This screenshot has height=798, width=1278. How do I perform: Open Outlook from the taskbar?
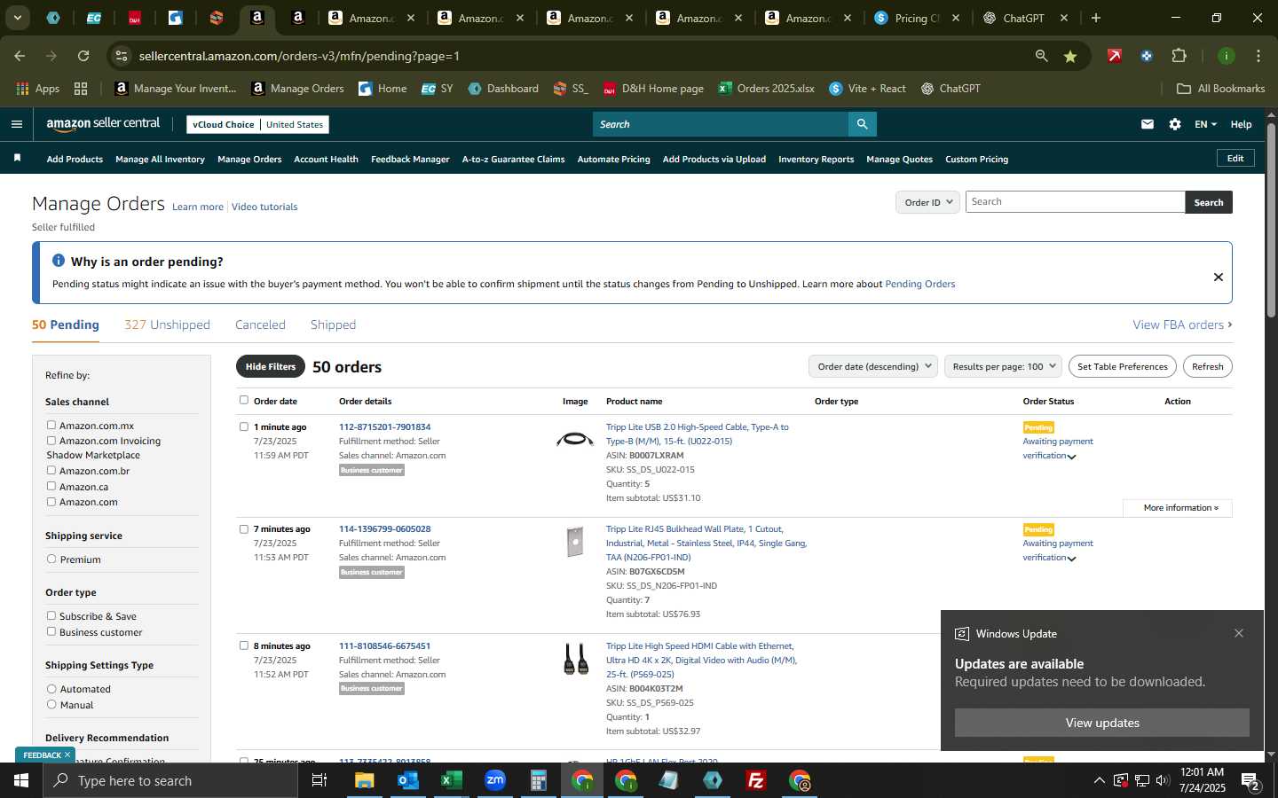408,780
